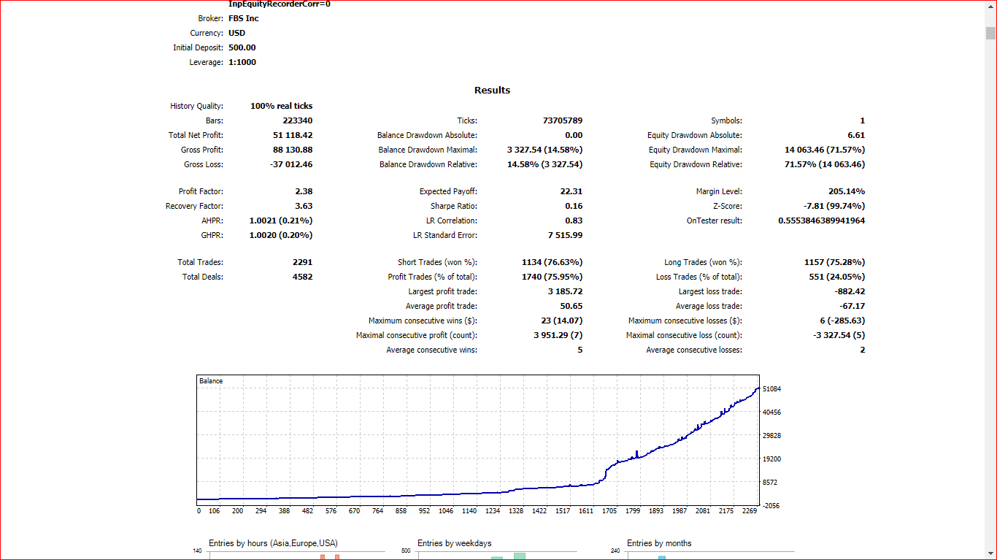
Task: Select the broker name FBS Inc
Action: click(x=244, y=18)
